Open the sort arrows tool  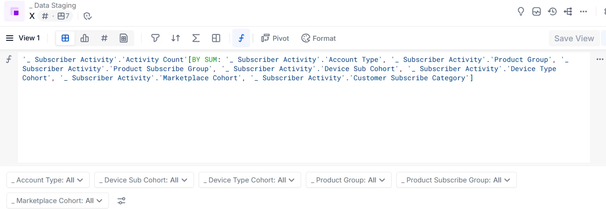click(176, 38)
